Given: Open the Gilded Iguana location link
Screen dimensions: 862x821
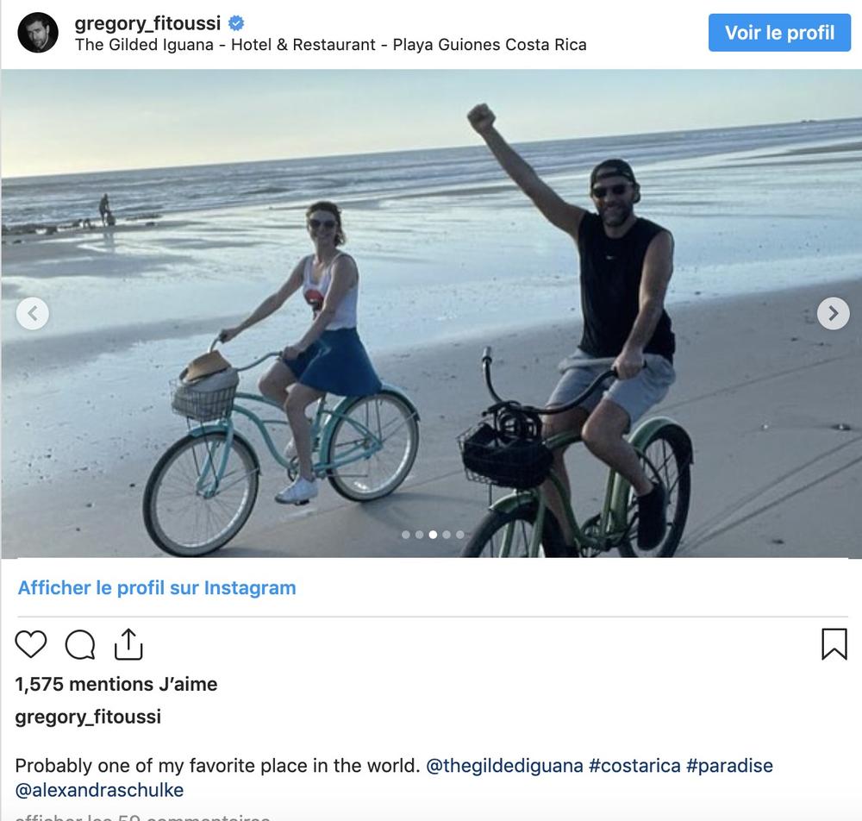Looking at the screenshot, I should (x=330, y=45).
